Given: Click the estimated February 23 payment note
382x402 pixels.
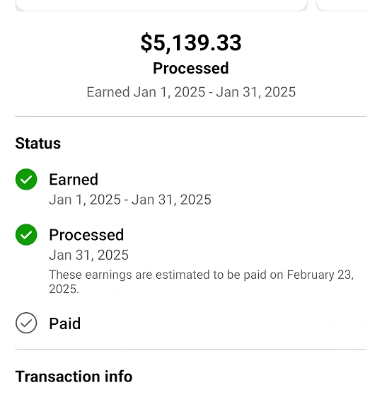Looking at the screenshot, I should (x=202, y=282).
